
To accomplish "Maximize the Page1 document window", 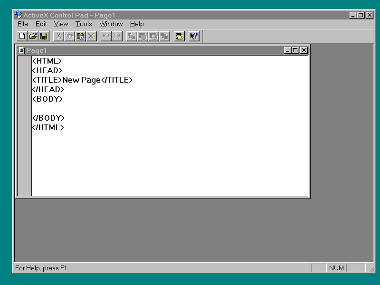I will tap(295, 50).
